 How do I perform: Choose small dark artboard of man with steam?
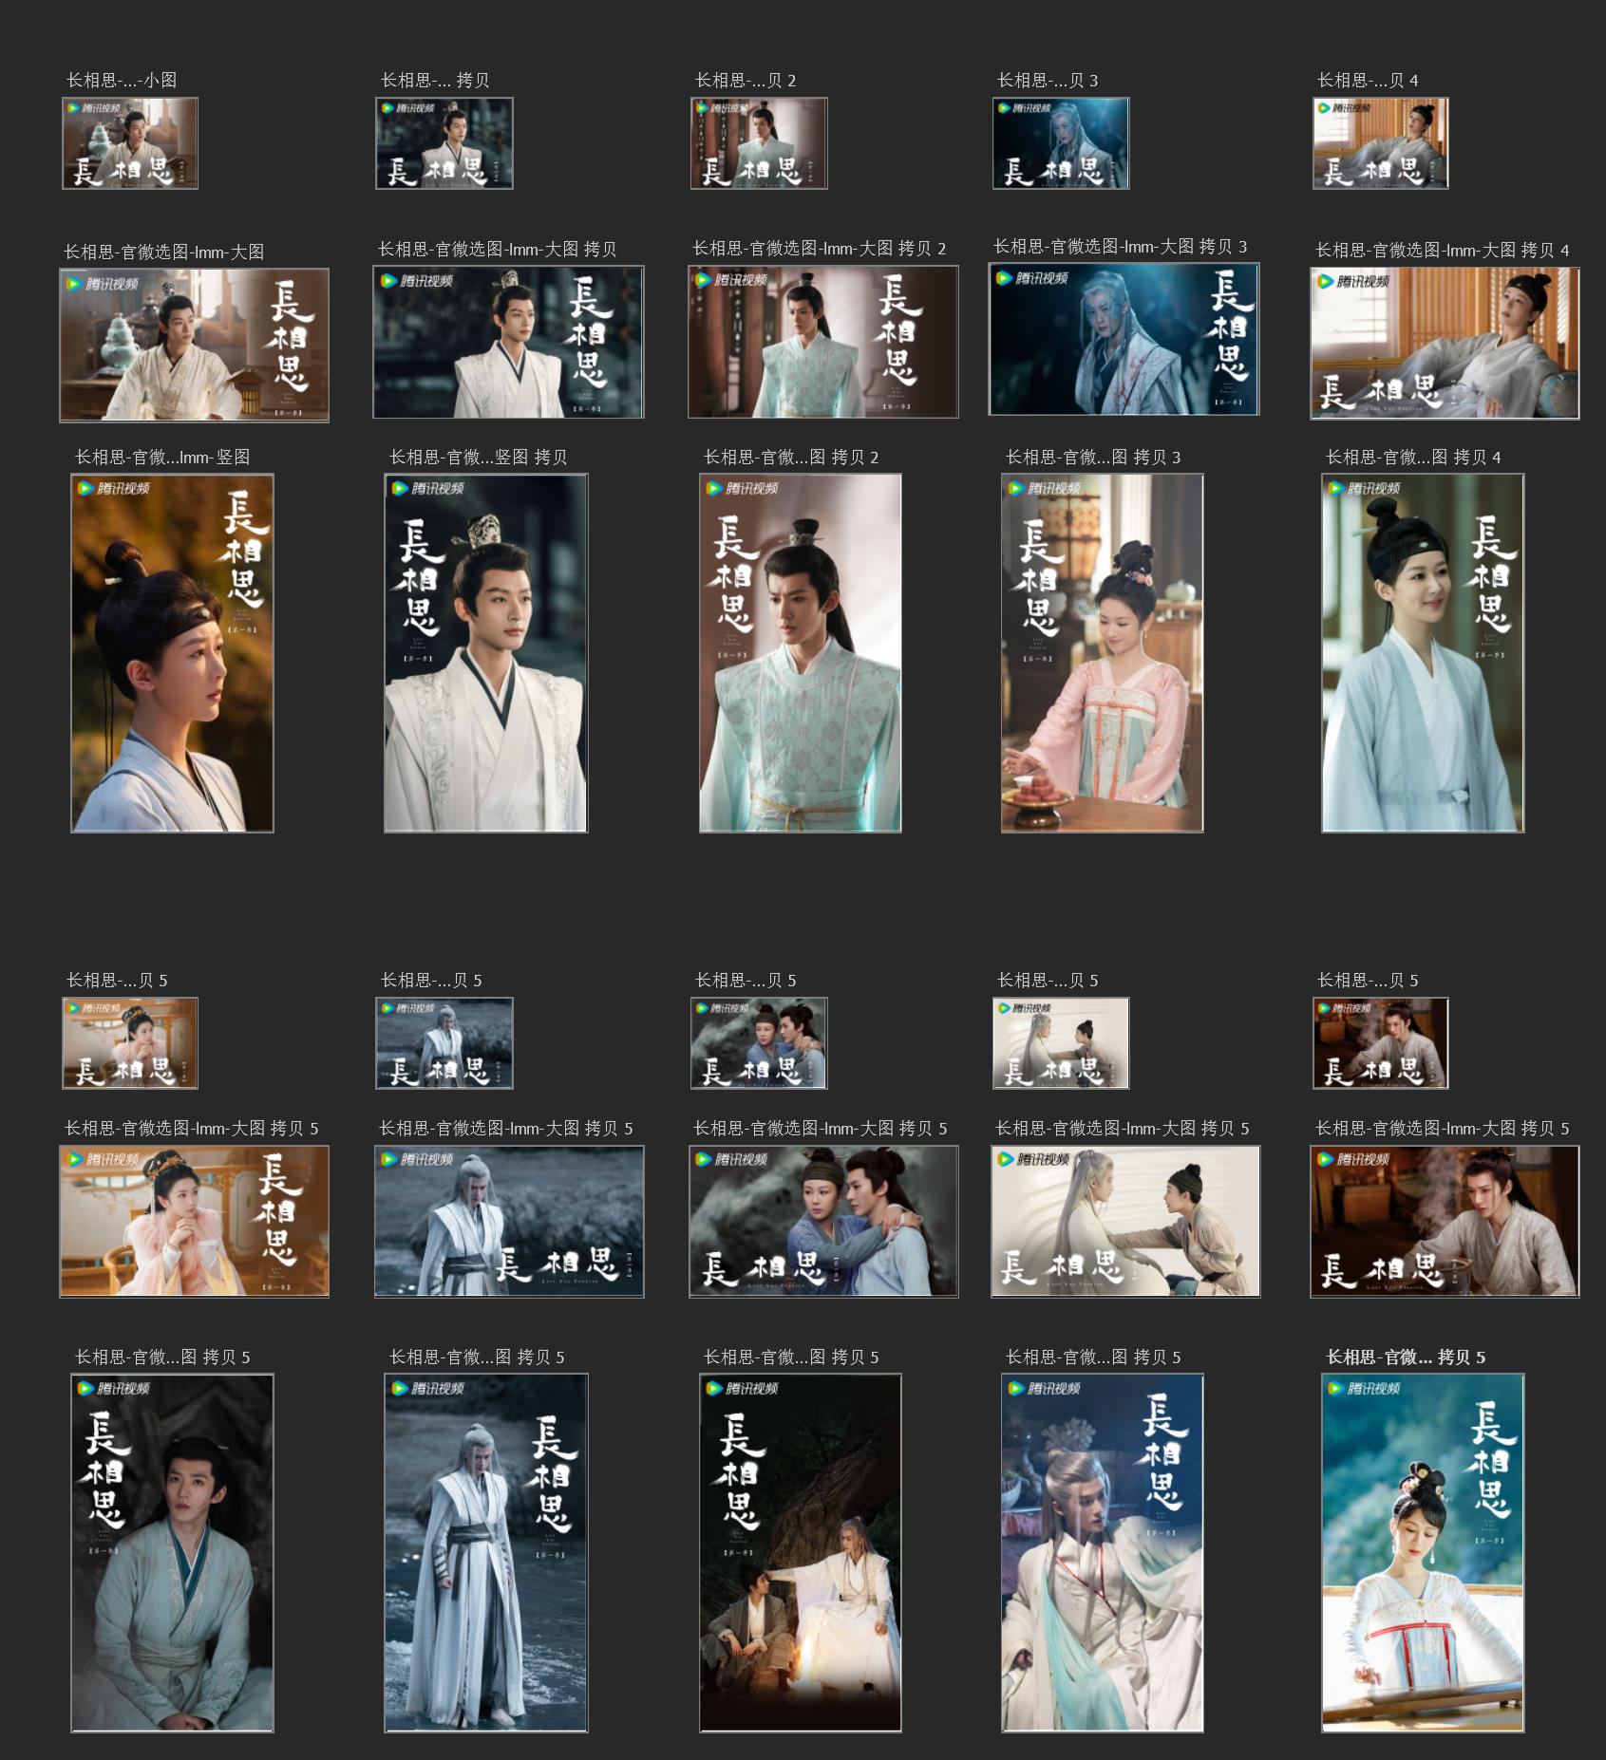1381,1043
